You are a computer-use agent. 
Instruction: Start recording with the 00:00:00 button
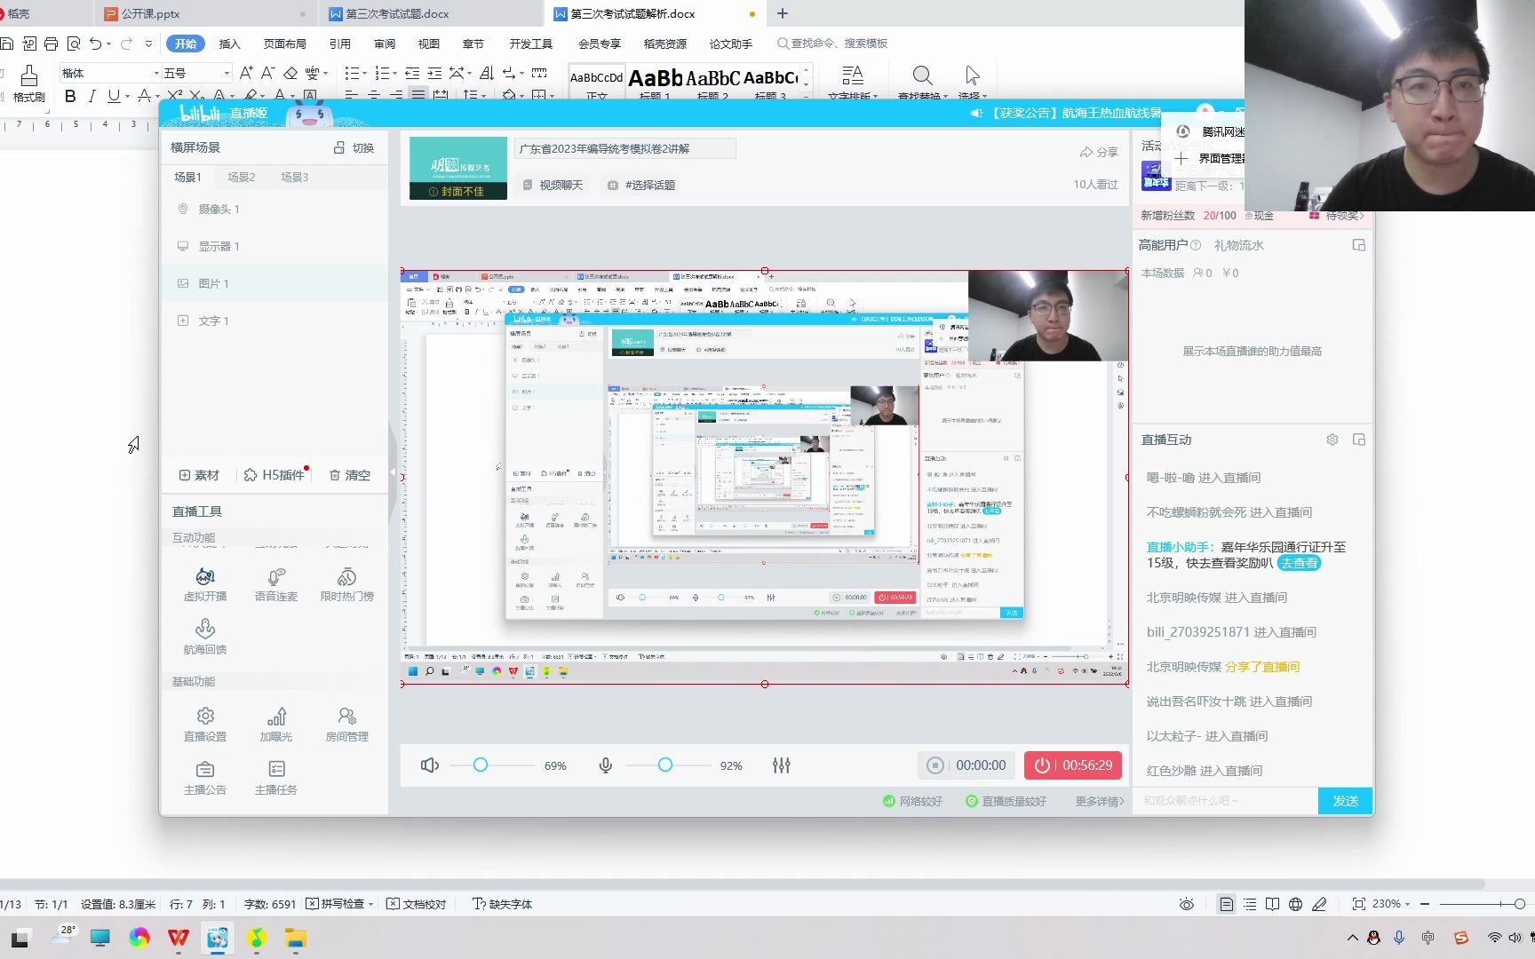click(966, 765)
